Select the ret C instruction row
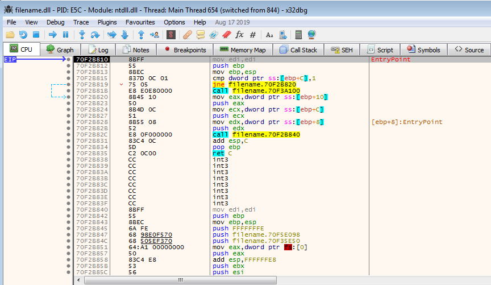 point(220,153)
